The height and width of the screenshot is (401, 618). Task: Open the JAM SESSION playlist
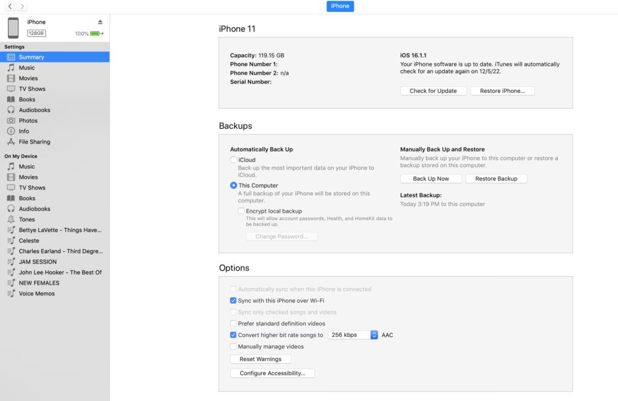[37, 262]
